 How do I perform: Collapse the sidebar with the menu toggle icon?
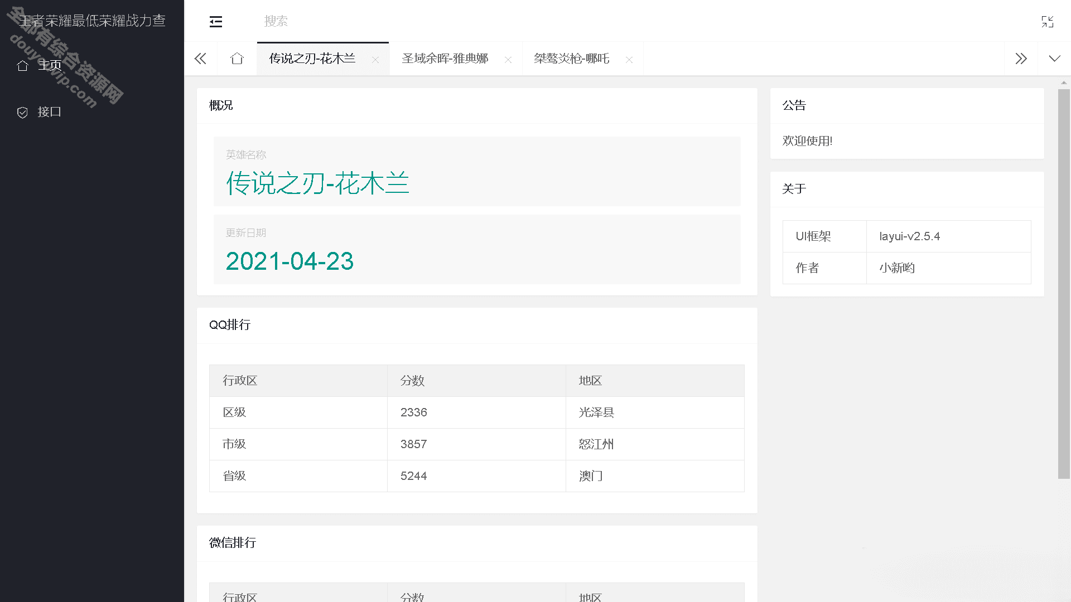pyautogui.click(x=216, y=22)
